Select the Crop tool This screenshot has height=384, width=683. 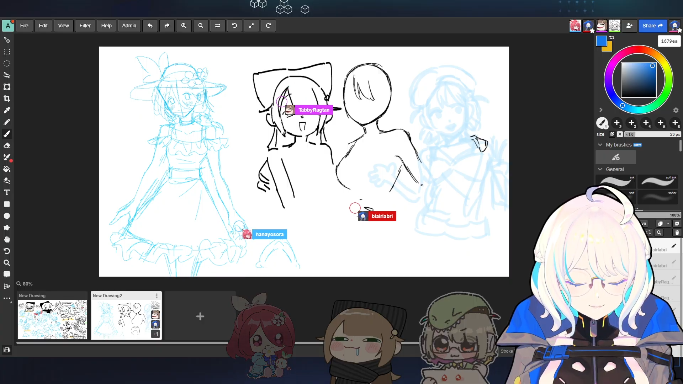7,98
